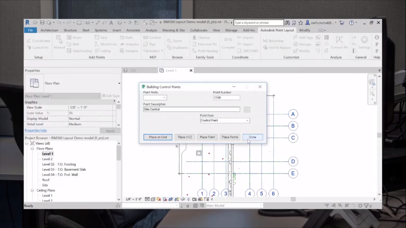Click the Find & Replace tool
This screenshot has width=406, height=228.
[x=277, y=47]
